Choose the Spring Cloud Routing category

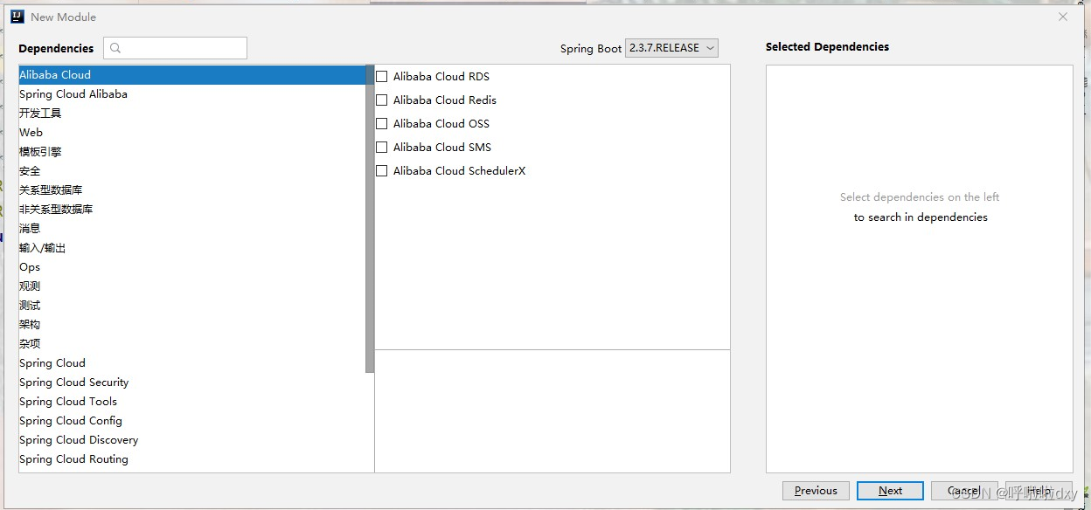[x=192, y=459]
